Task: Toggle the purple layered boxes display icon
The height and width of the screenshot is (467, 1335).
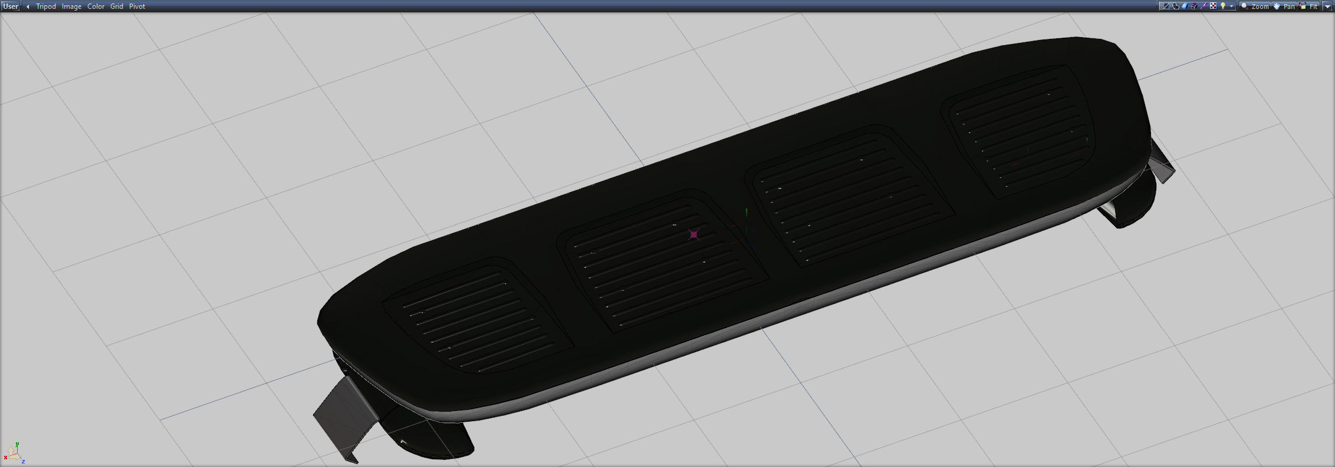Action: [x=1194, y=6]
